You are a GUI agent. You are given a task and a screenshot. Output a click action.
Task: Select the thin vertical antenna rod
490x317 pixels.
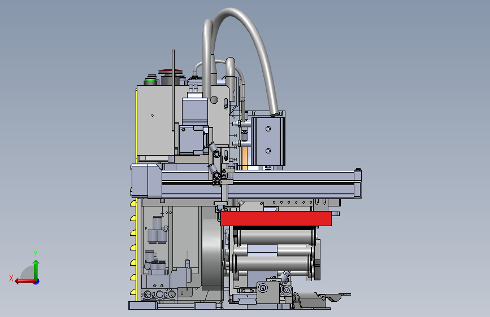pyautogui.click(x=173, y=90)
